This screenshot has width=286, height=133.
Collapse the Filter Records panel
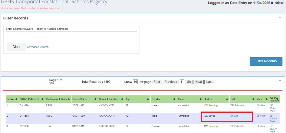[280, 18]
